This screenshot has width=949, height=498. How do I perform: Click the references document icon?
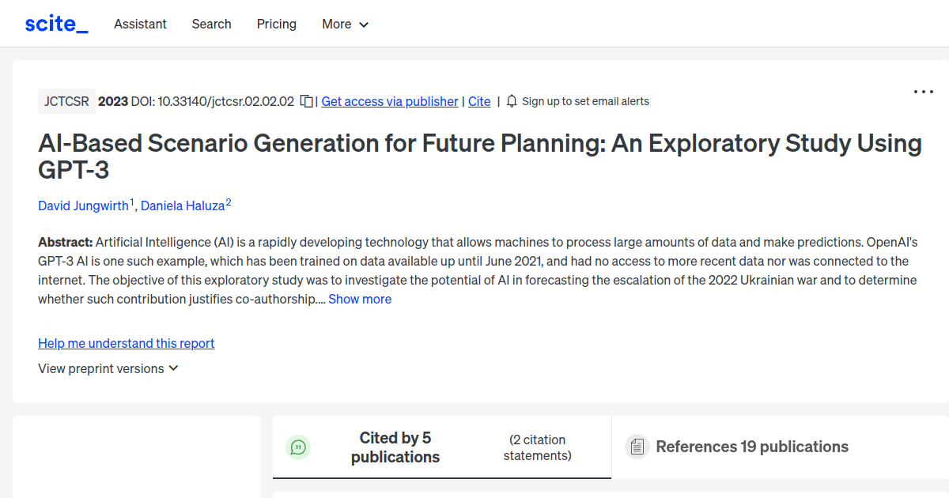(x=637, y=447)
